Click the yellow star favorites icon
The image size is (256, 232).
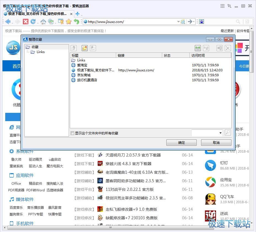(x=69, y=22)
